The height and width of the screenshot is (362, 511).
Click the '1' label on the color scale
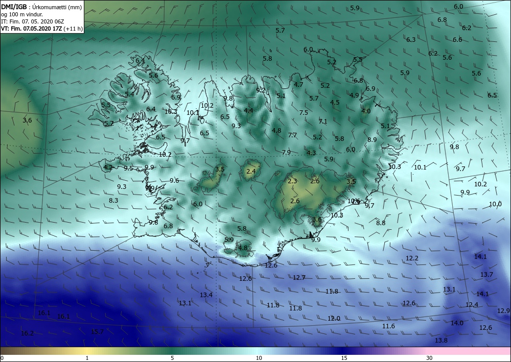87,358
